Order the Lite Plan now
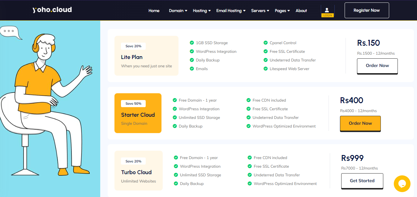Image resolution: width=417 pixels, height=197 pixels. tap(377, 66)
